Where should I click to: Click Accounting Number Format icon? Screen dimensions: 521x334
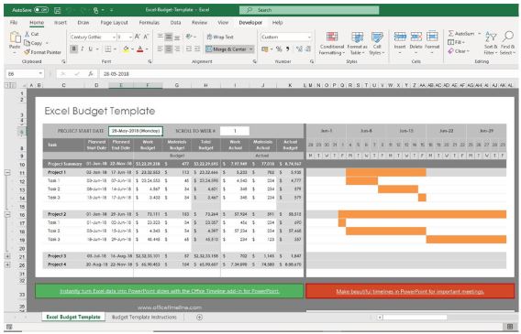tap(265, 49)
